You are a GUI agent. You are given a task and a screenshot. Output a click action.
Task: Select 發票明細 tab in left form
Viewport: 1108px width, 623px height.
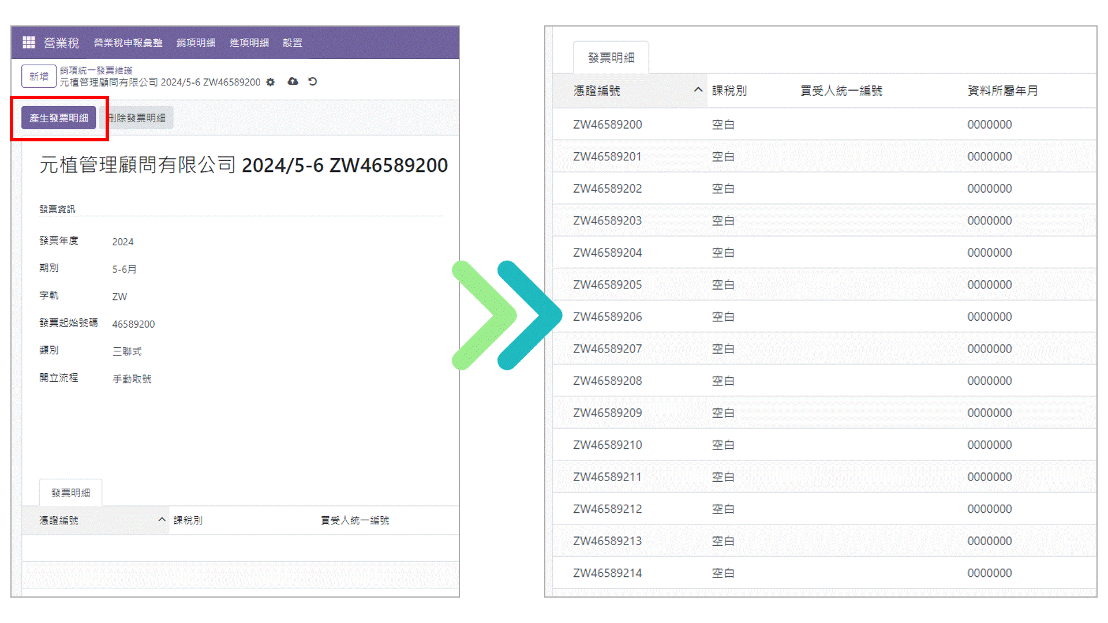(71, 493)
